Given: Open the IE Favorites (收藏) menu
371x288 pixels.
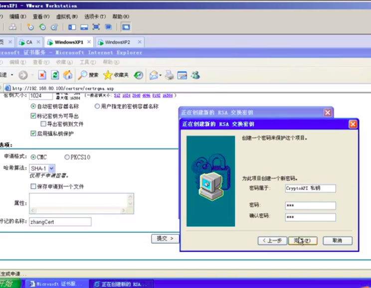Looking at the screenshot, I should [64, 62].
